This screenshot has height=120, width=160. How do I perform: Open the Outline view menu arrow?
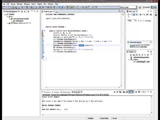click(x=151, y=55)
